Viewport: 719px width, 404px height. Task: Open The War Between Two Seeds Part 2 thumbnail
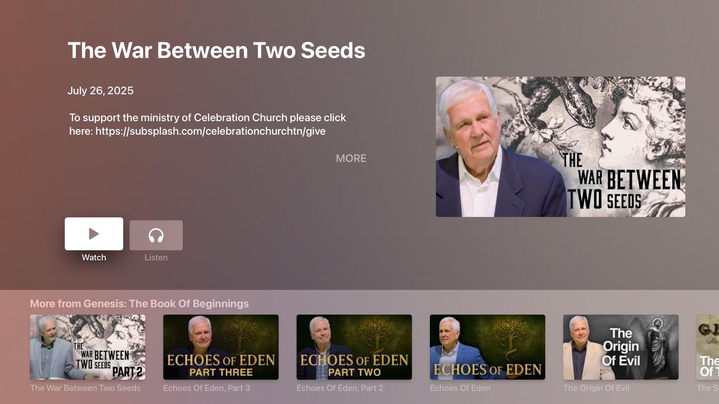(x=88, y=347)
